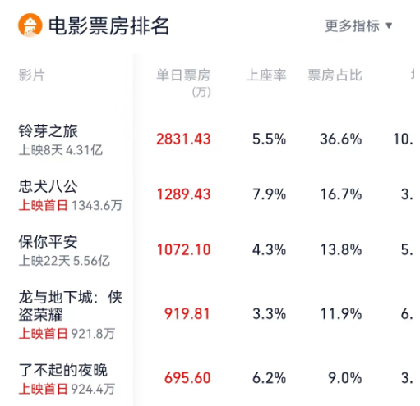Click the orange box office logo icon
This screenshot has height=406, width=420.
tap(30, 25)
